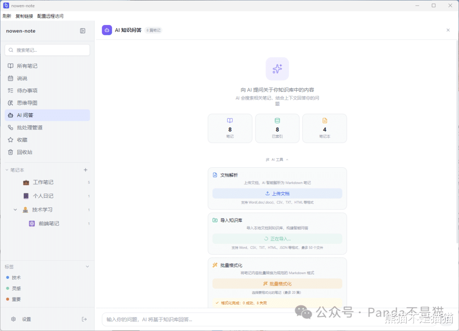Focus the 搜索笔记 search field

[48, 50]
